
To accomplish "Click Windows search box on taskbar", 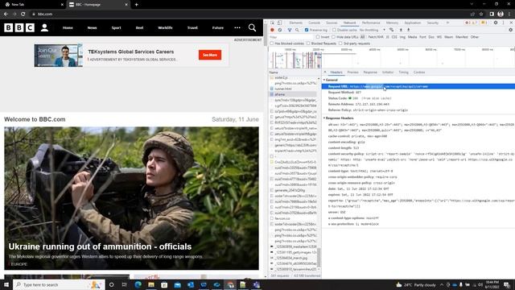I will (59, 284).
